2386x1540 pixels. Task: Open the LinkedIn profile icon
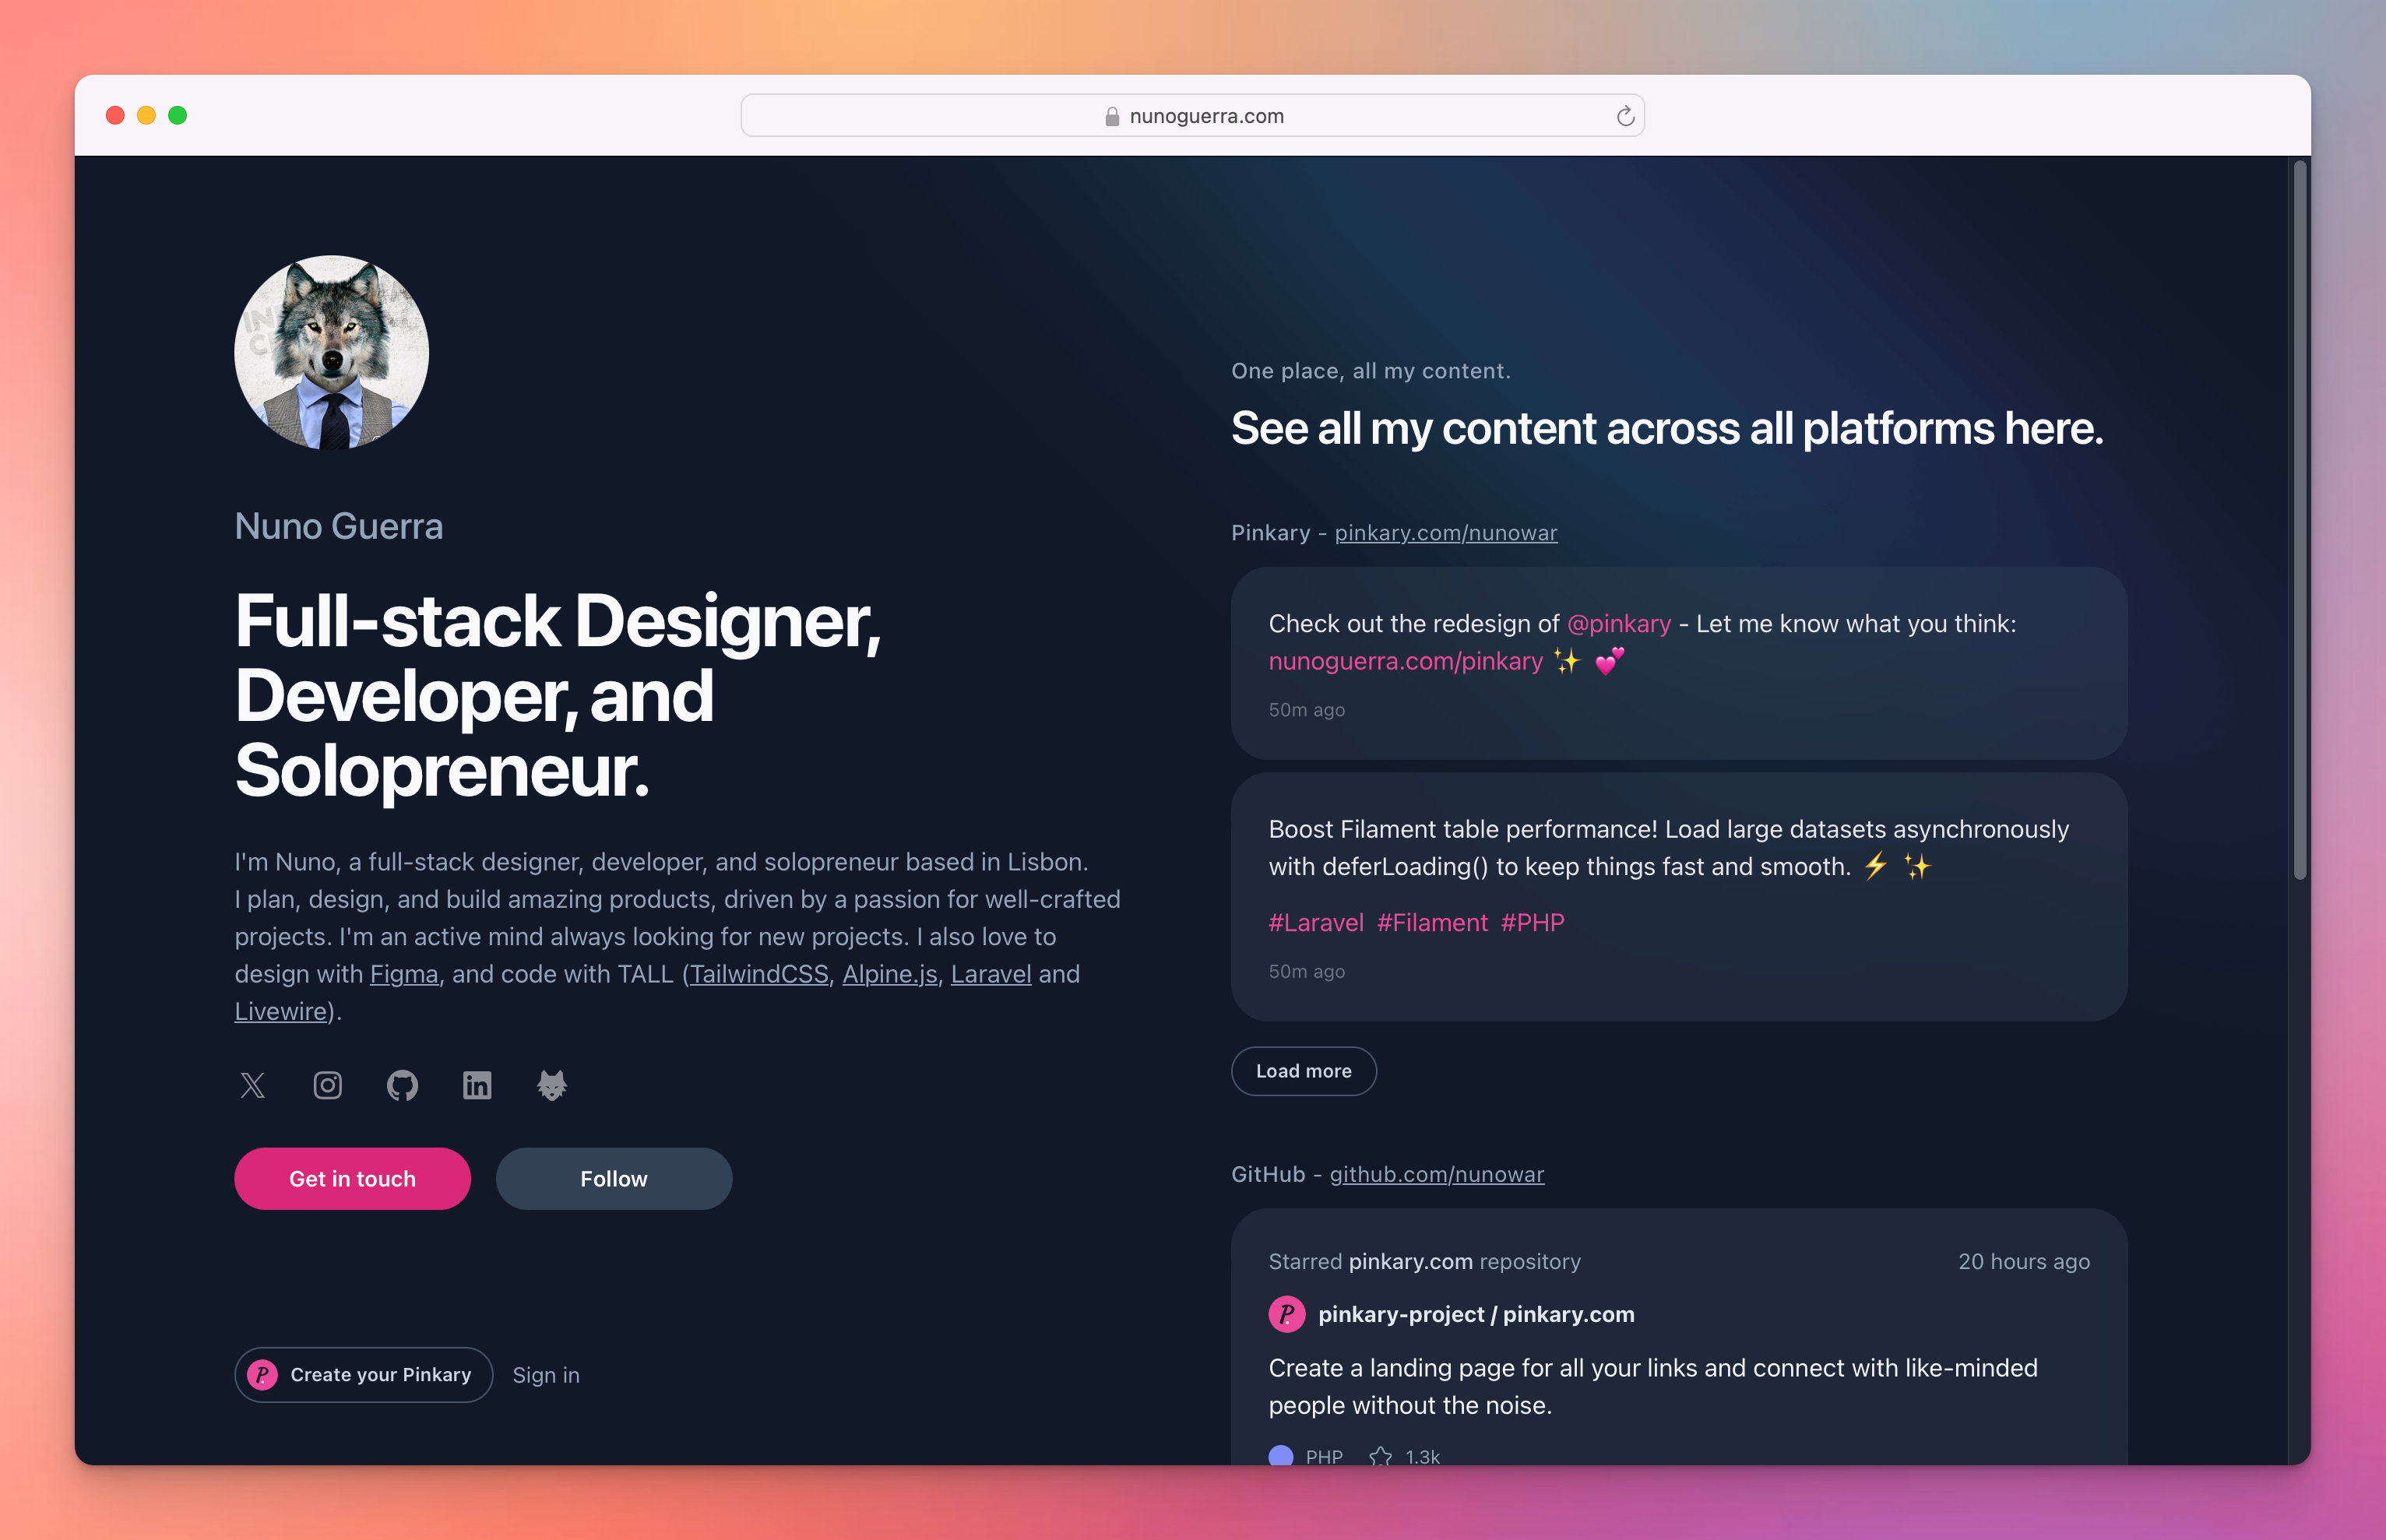(x=477, y=1085)
